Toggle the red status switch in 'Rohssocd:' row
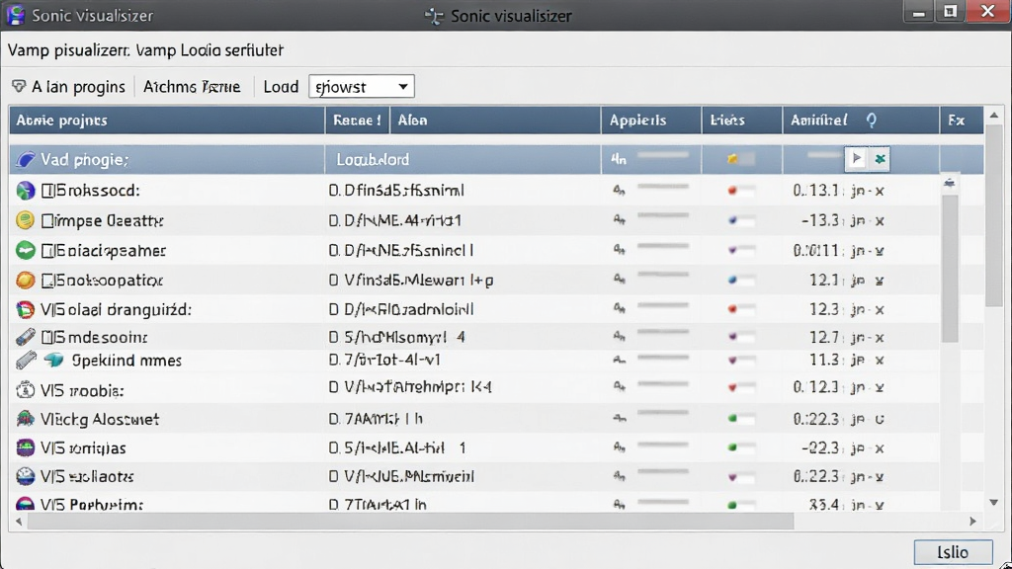 click(741, 191)
